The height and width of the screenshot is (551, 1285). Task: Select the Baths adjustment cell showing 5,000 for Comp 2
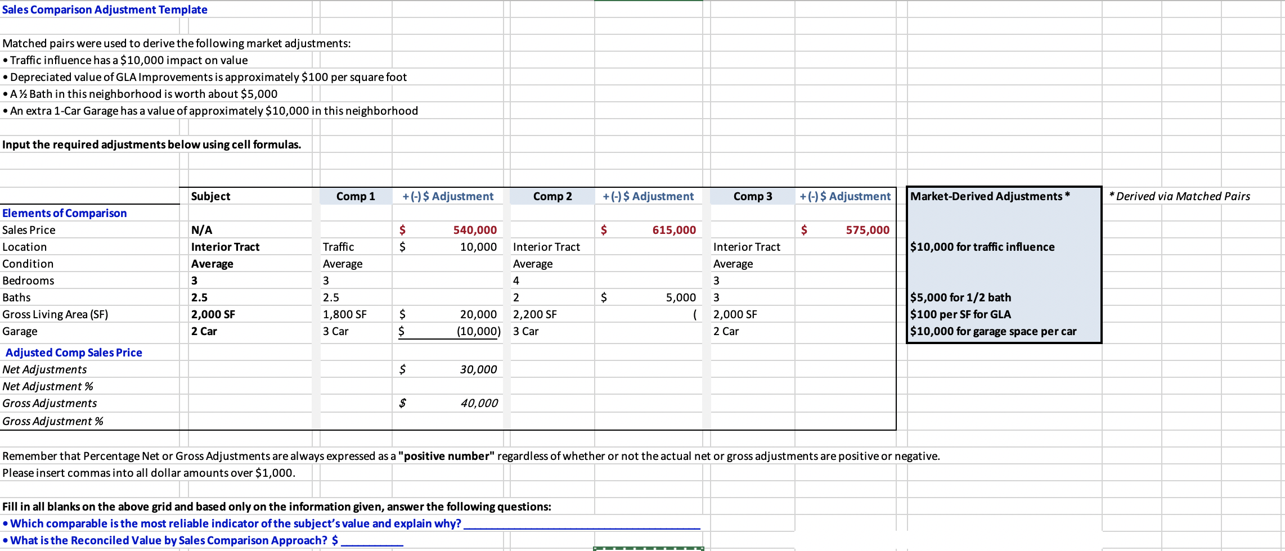pos(650,297)
